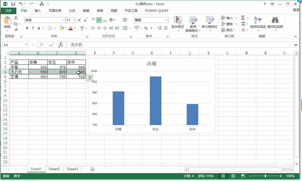Screen dimensions: 302x181
Task: Toggle center alignment in the 对齐方式 group
Action: click(98, 28)
